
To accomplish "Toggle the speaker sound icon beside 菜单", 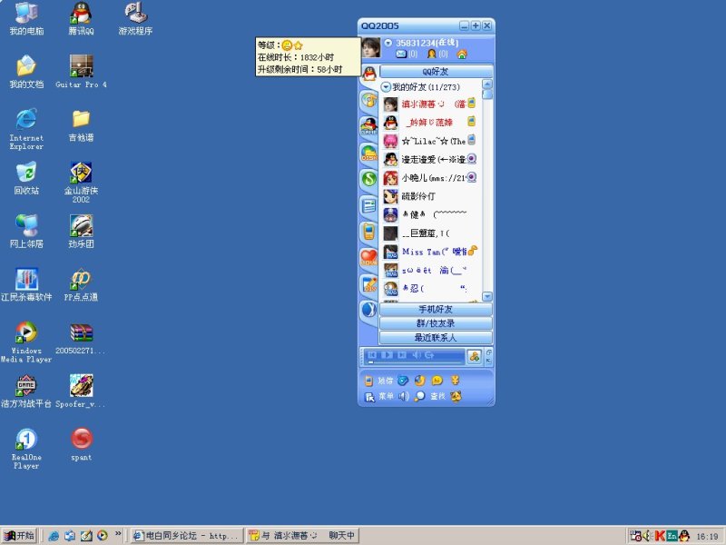I will pyautogui.click(x=403, y=396).
